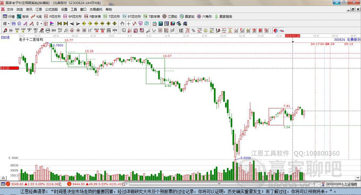The image size is (361, 195).
Task: Select the hand pan tool
Action: pos(122,24)
